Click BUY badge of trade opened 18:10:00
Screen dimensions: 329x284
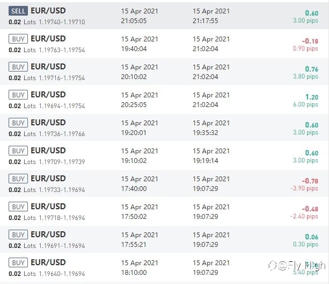pyautogui.click(x=18, y=262)
